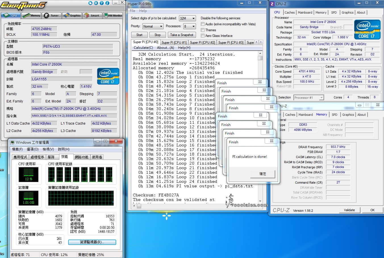
Task: Open the Caches tab in top CPU-Z window
Action: 289,12
